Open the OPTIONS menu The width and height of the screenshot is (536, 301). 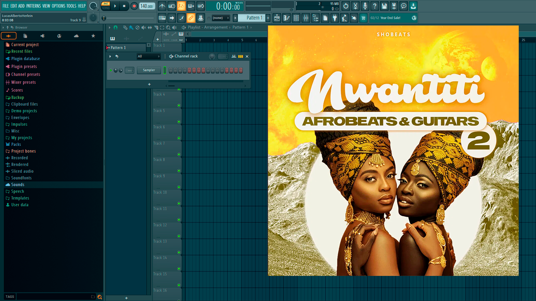(58, 6)
